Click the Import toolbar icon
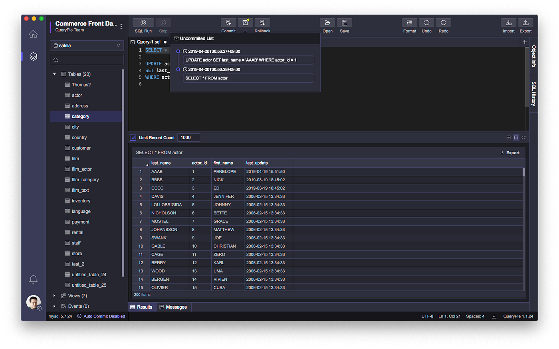Screen dimensions: 559x349 [509, 23]
